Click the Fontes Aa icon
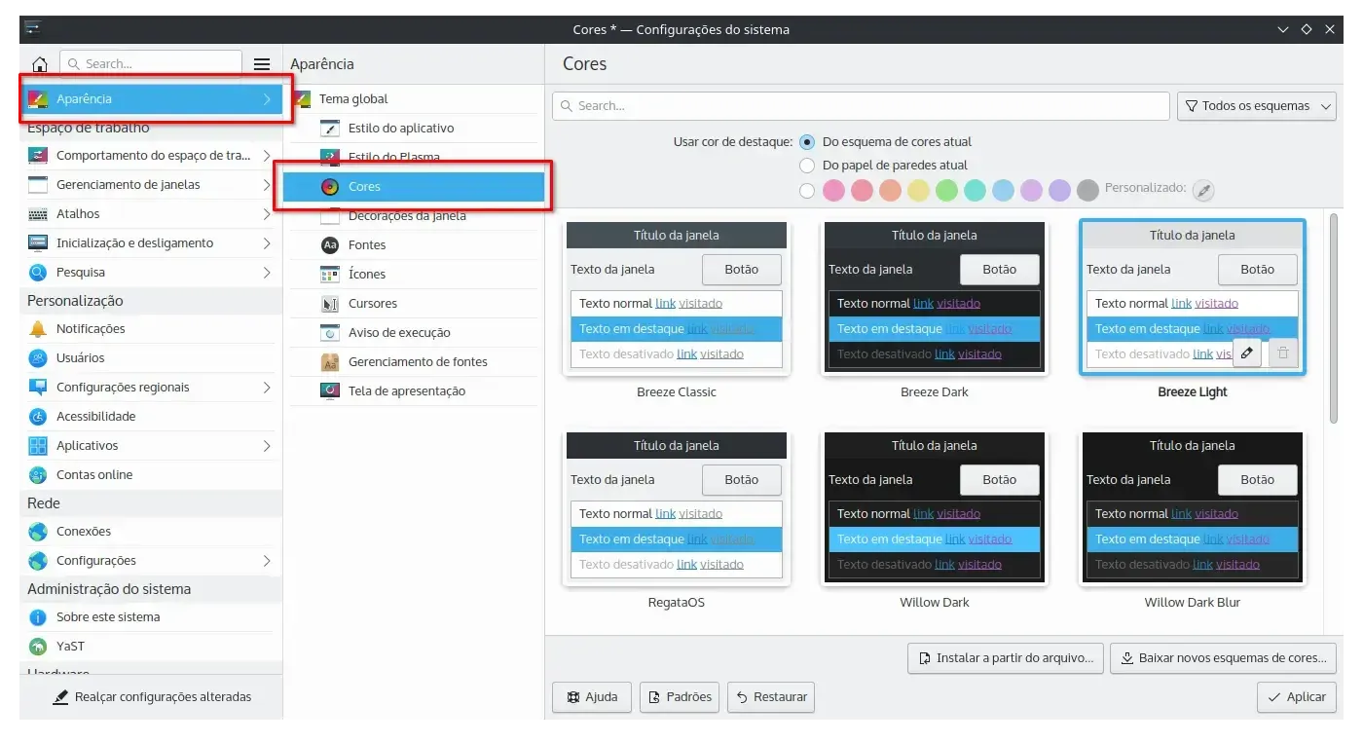1363x743 pixels. pyautogui.click(x=330, y=245)
